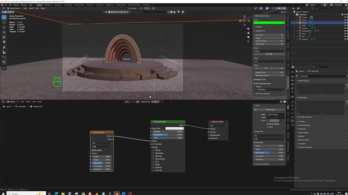Click the Blender logo menu icon

click(x=2, y=5)
